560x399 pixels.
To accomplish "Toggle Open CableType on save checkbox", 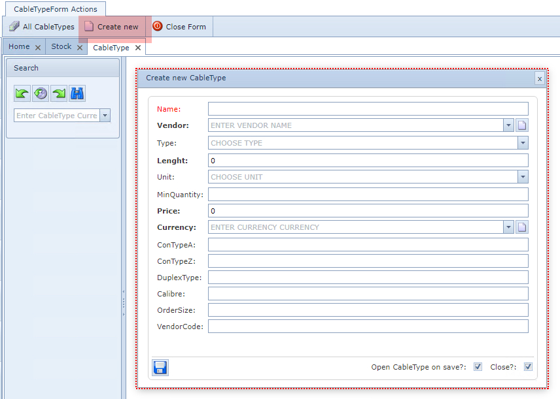I will pyautogui.click(x=478, y=367).
